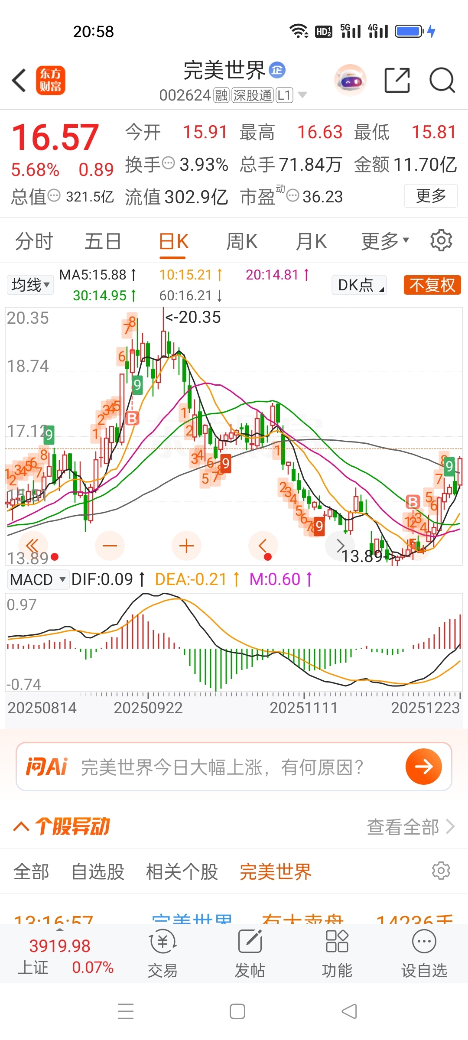Tap the 设自选 add-to-watchlist icon
This screenshot has width=468, height=1040.
pos(424,953)
